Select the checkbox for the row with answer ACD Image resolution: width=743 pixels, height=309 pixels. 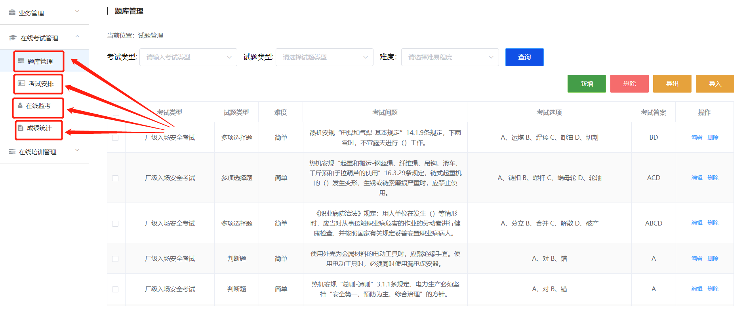click(x=115, y=178)
